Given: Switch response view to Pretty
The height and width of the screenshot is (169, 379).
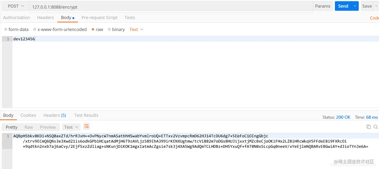Looking at the screenshot, I should click(12, 127).
